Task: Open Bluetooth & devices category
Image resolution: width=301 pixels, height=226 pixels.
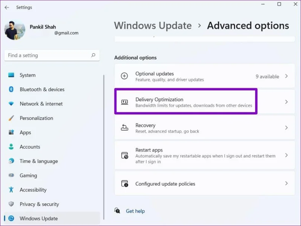Action: (42, 89)
